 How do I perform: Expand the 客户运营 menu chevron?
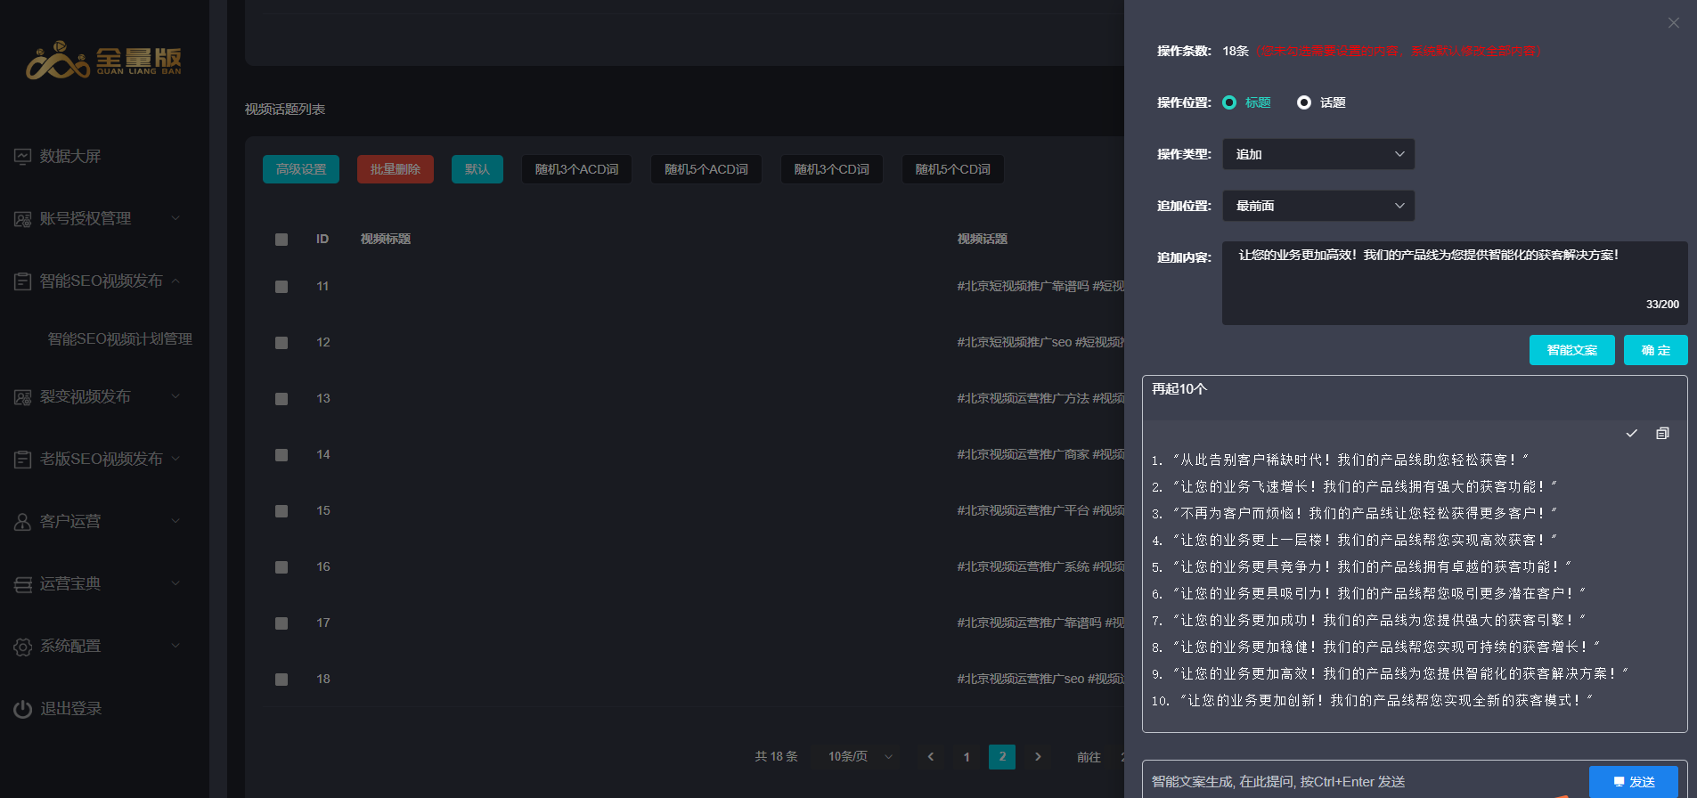[x=175, y=521]
